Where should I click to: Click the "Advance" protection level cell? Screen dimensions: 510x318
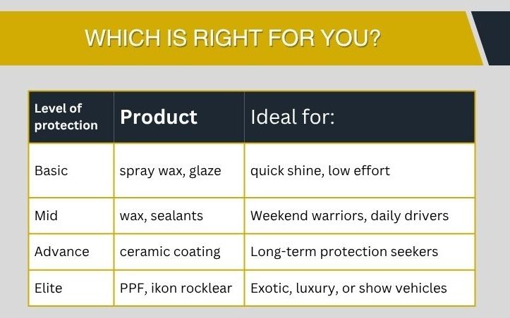62,251
